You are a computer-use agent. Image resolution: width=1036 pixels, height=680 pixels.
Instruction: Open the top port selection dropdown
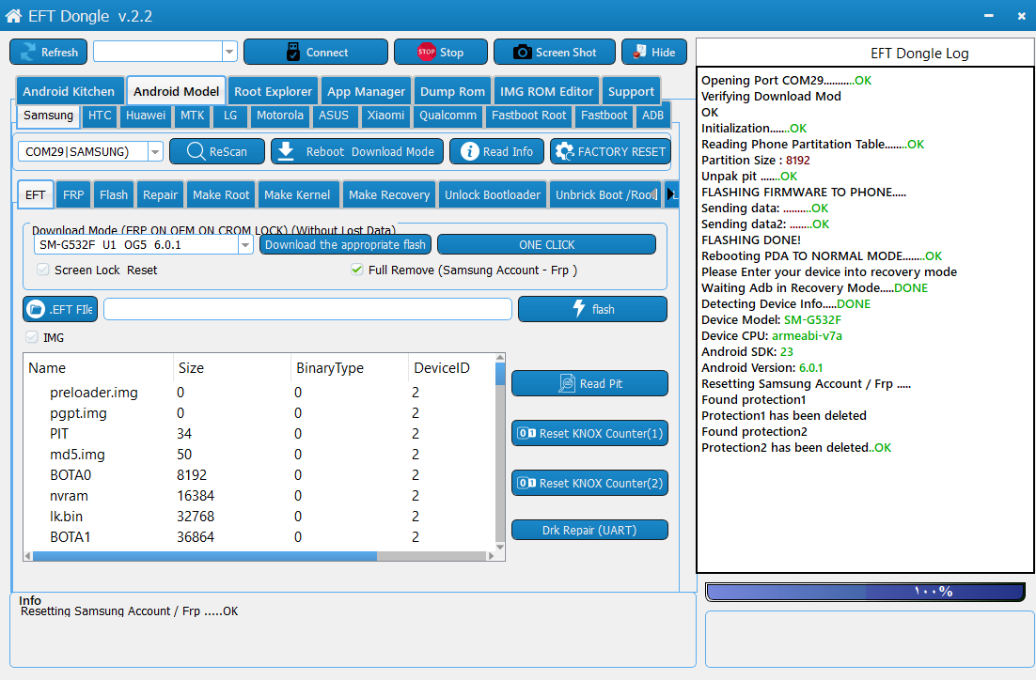pyautogui.click(x=229, y=52)
